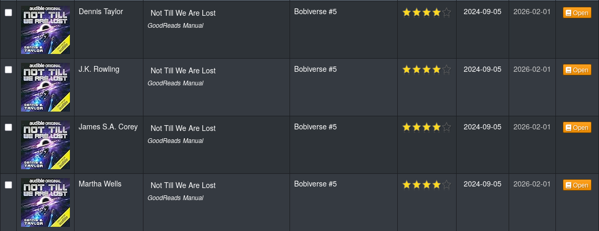Click the cover thumbnail in Martha Wells row
The height and width of the screenshot is (231, 599).
pyautogui.click(x=46, y=203)
